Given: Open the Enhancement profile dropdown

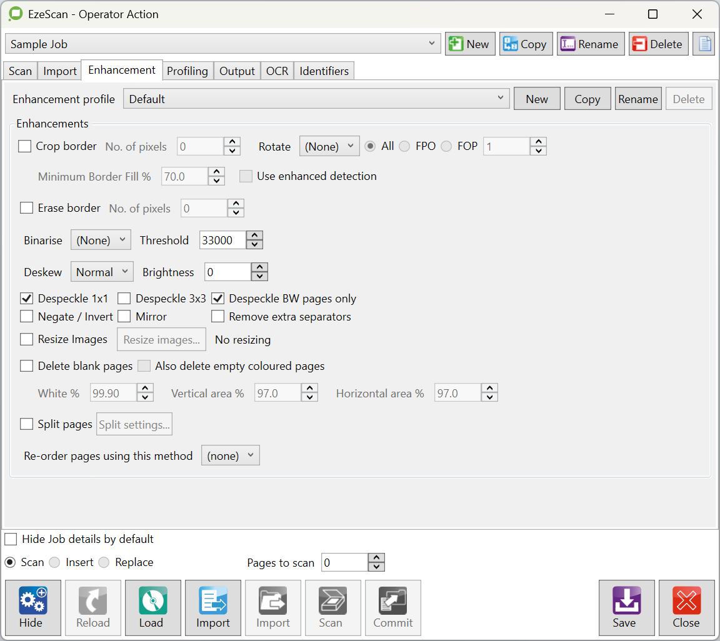Looking at the screenshot, I should tap(316, 99).
